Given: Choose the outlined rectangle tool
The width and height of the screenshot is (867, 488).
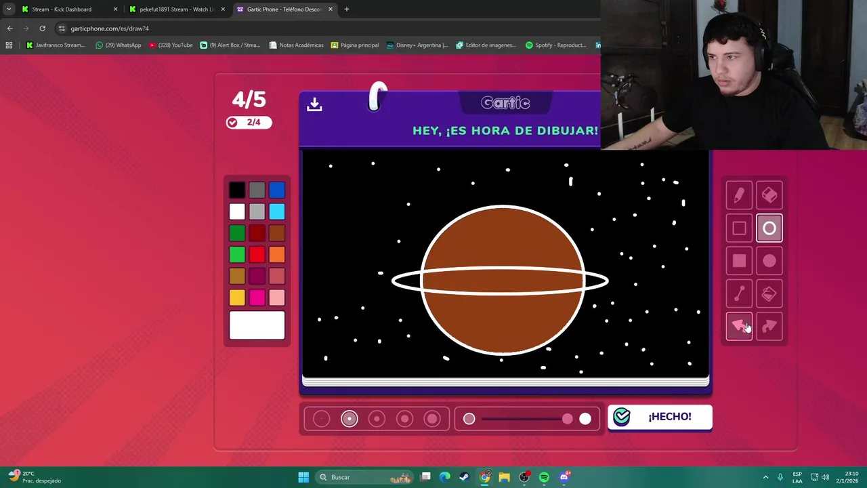Looking at the screenshot, I should pyautogui.click(x=739, y=228).
